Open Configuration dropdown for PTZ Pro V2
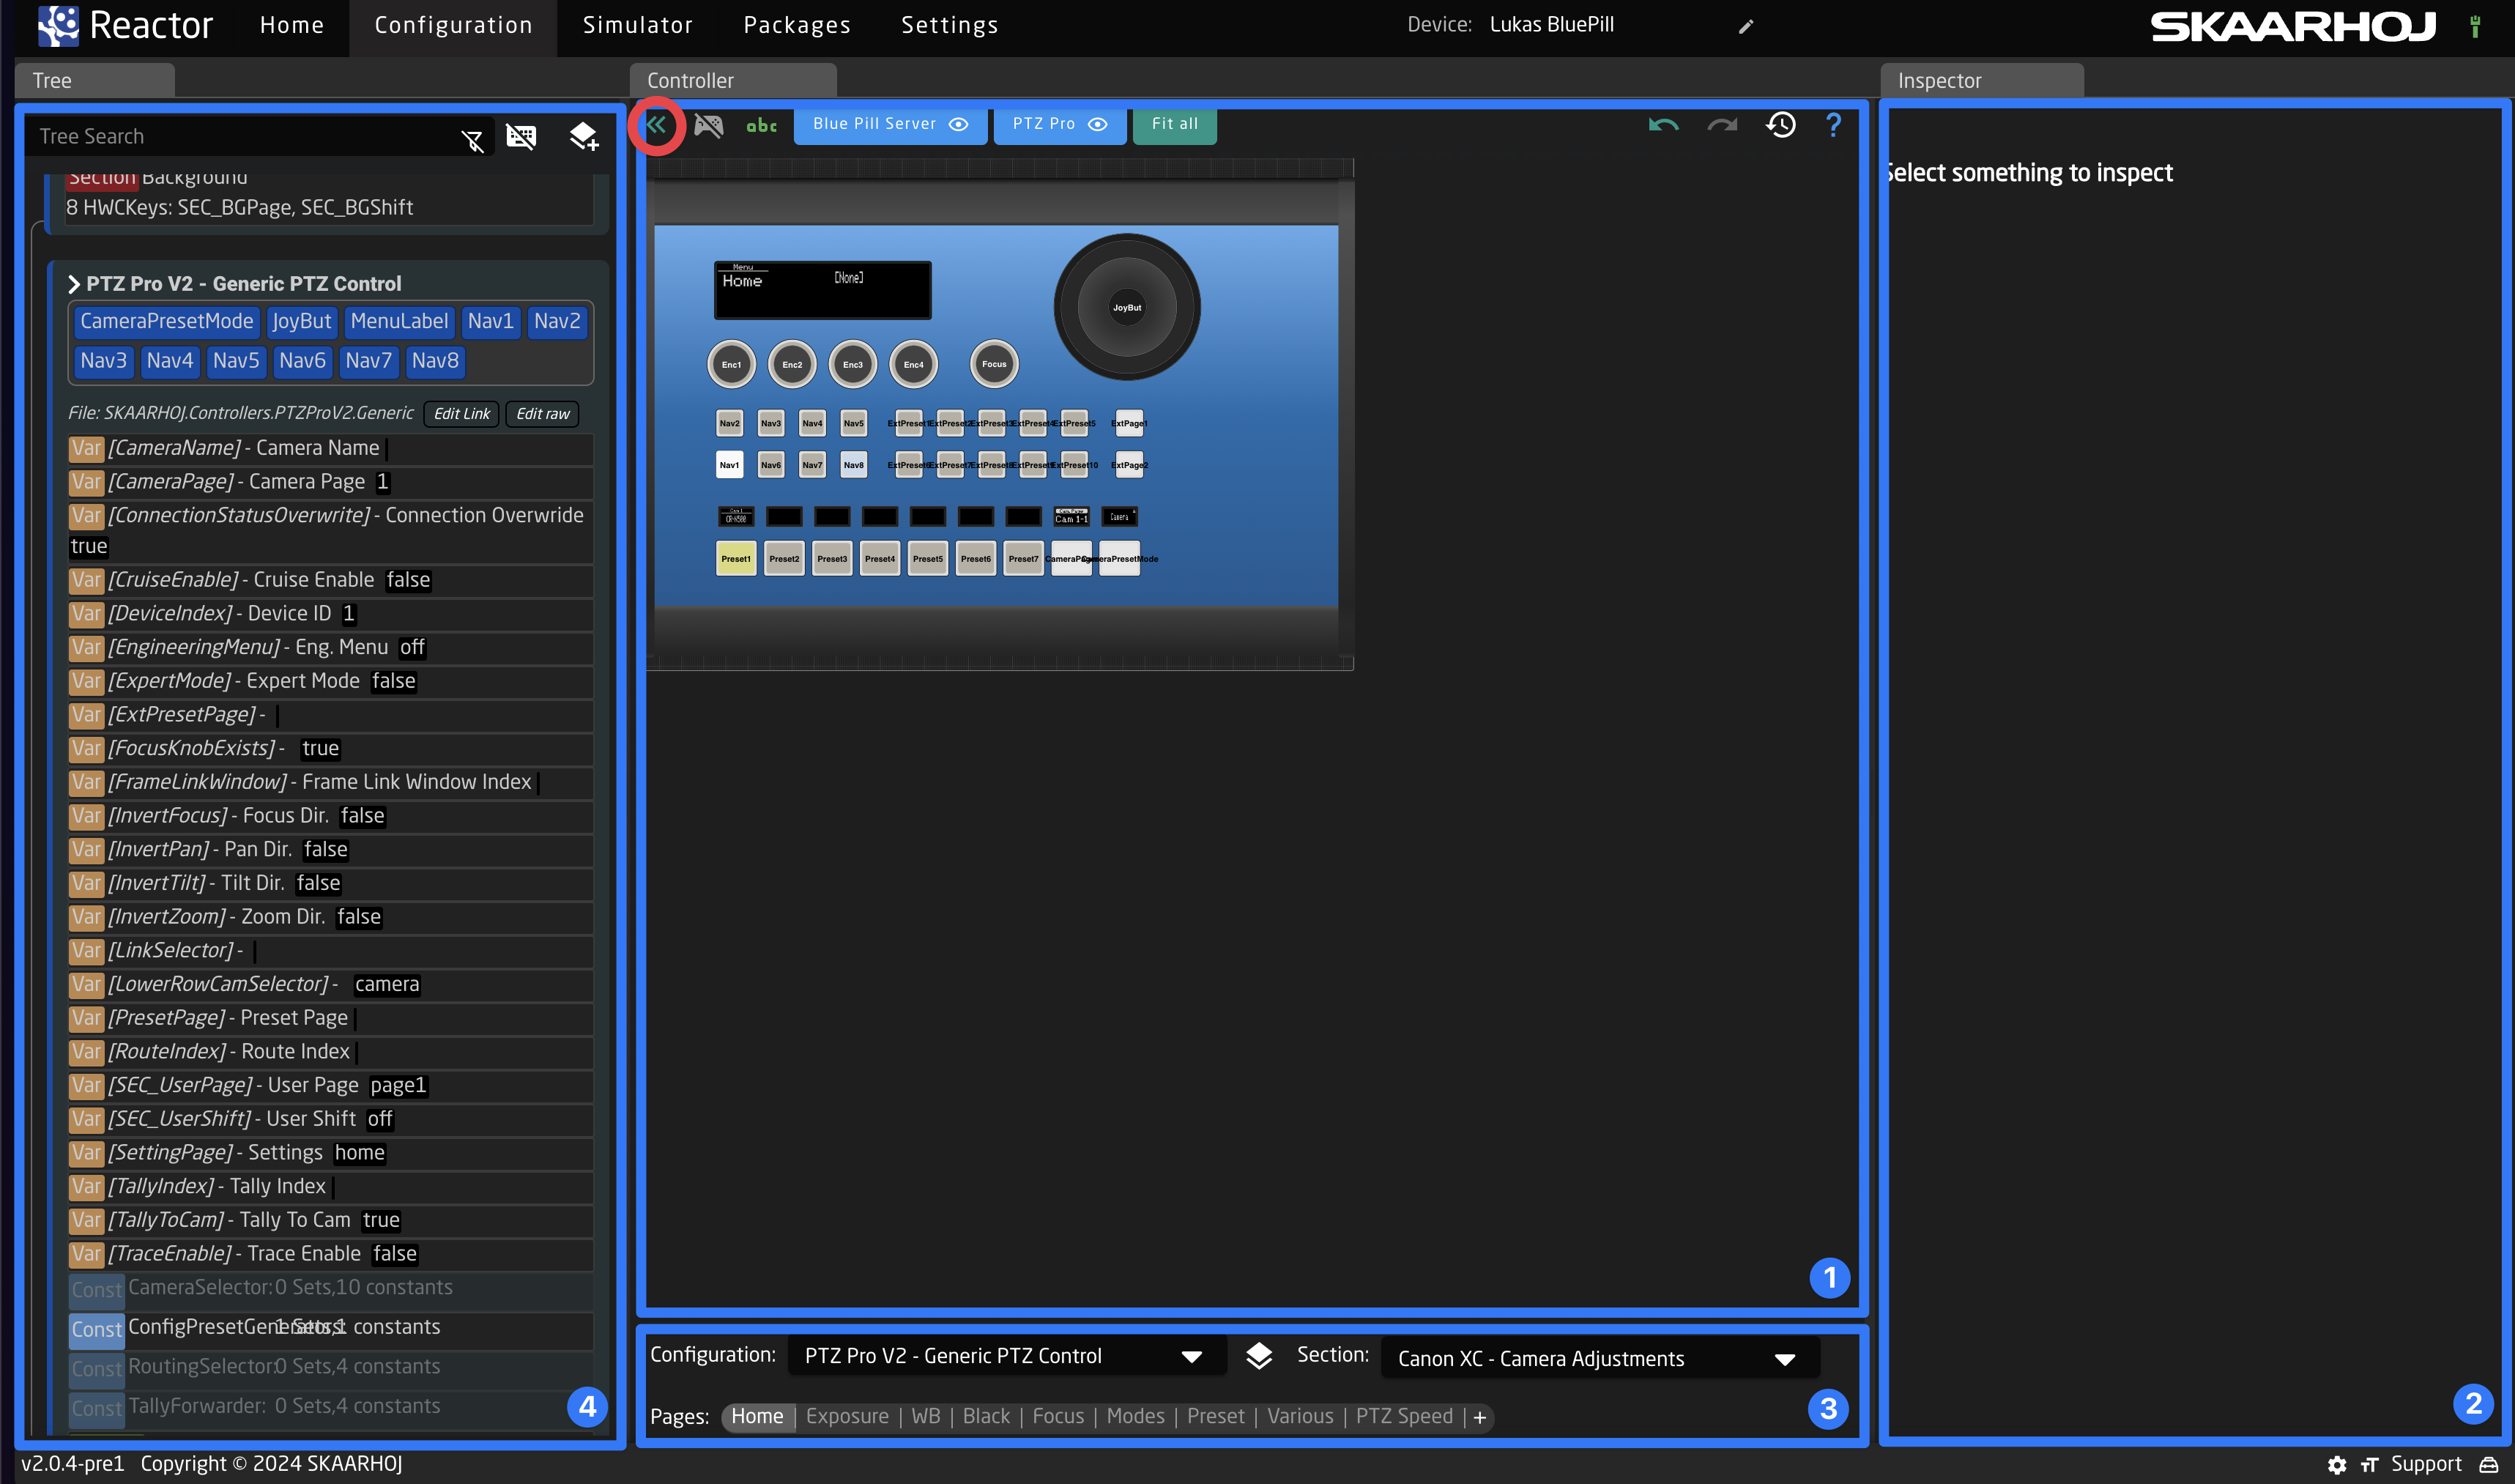 (1192, 1357)
